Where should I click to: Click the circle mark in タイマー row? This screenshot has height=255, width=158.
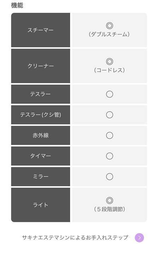coord(109,156)
